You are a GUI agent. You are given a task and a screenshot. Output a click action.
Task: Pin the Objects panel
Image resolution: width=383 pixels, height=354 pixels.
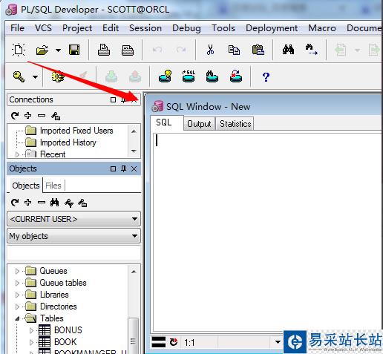(123, 168)
